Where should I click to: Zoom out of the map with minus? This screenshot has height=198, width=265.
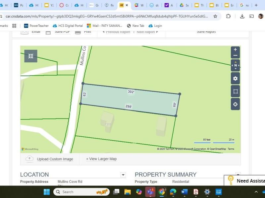235,55
